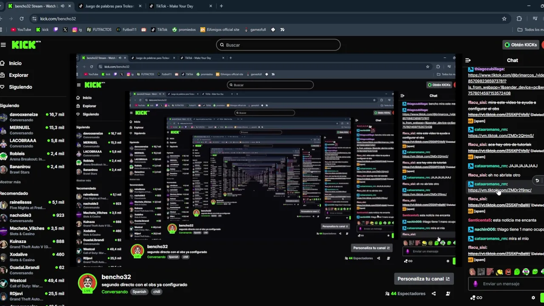Open the ElAmigos official site bookmark
The height and width of the screenshot is (306, 544).
point(220,30)
